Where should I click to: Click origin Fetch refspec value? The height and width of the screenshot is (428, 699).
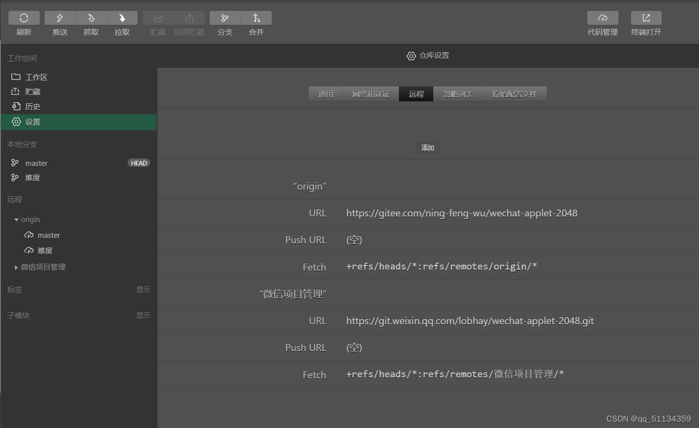pyautogui.click(x=442, y=267)
